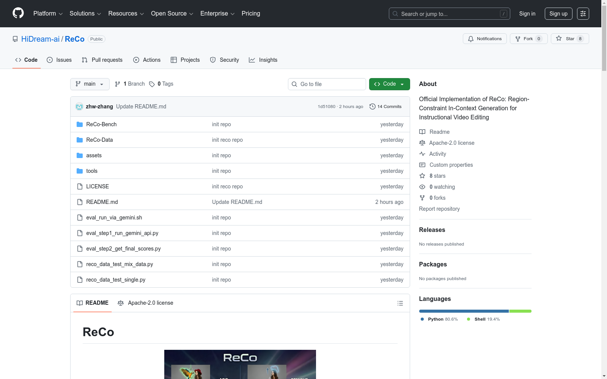Open the HiDream-ai owner link
This screenshot has height=379, width=607.
pos(40,39)
